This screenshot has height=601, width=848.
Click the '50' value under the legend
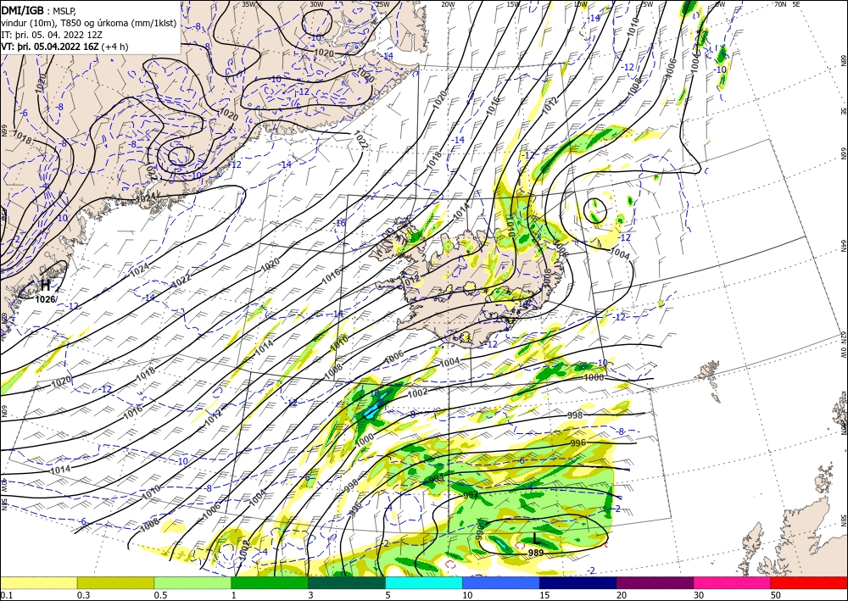776,595
